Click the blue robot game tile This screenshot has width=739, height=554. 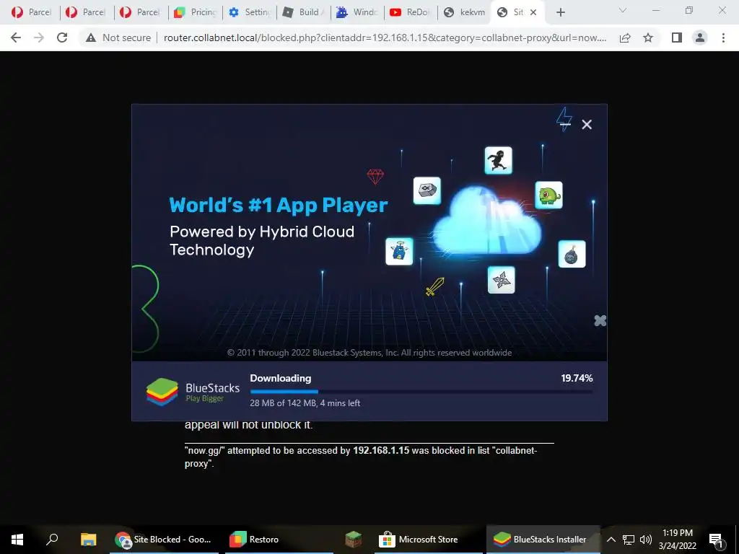click(x=399, y=251)
